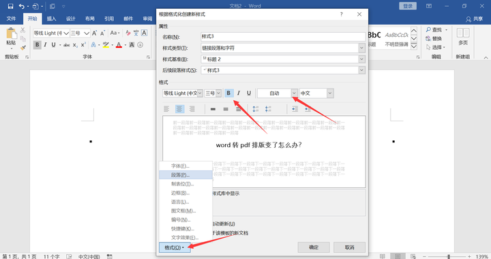This screenshot has height=259, width=491.
Task: Toggle Italic in the style dialog
Action: tap(239, 93)
